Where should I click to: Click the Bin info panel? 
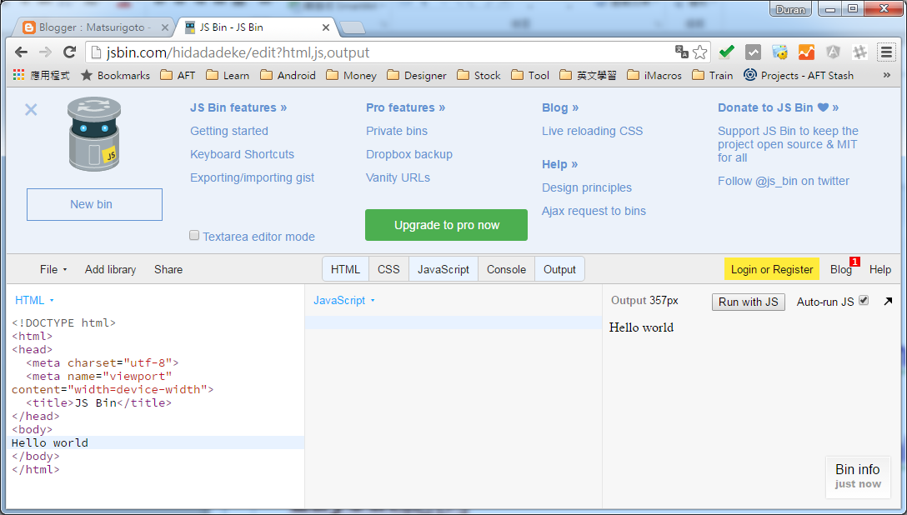pyautogui.click(x=857, y=477)
